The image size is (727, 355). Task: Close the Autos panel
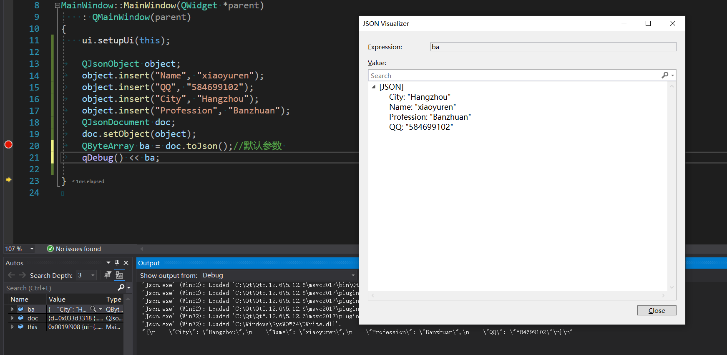126,263
